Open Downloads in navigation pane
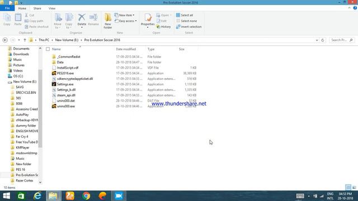This screenshot has width=358, height=201. pyautogui.click(x=21, y=54)
